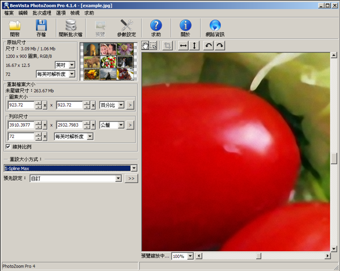340x271 pixels.
Task: Click the > button beside 百分比
Action: click(130, 105)
